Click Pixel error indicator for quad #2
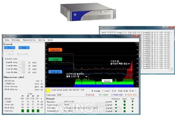Image resolution: width=175 pixels, height=116 pixels. pos(28,111)
